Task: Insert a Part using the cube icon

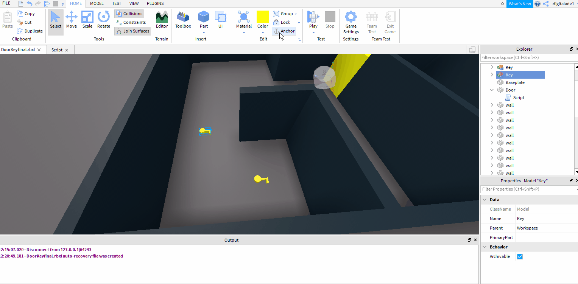Action: [204, 17]
